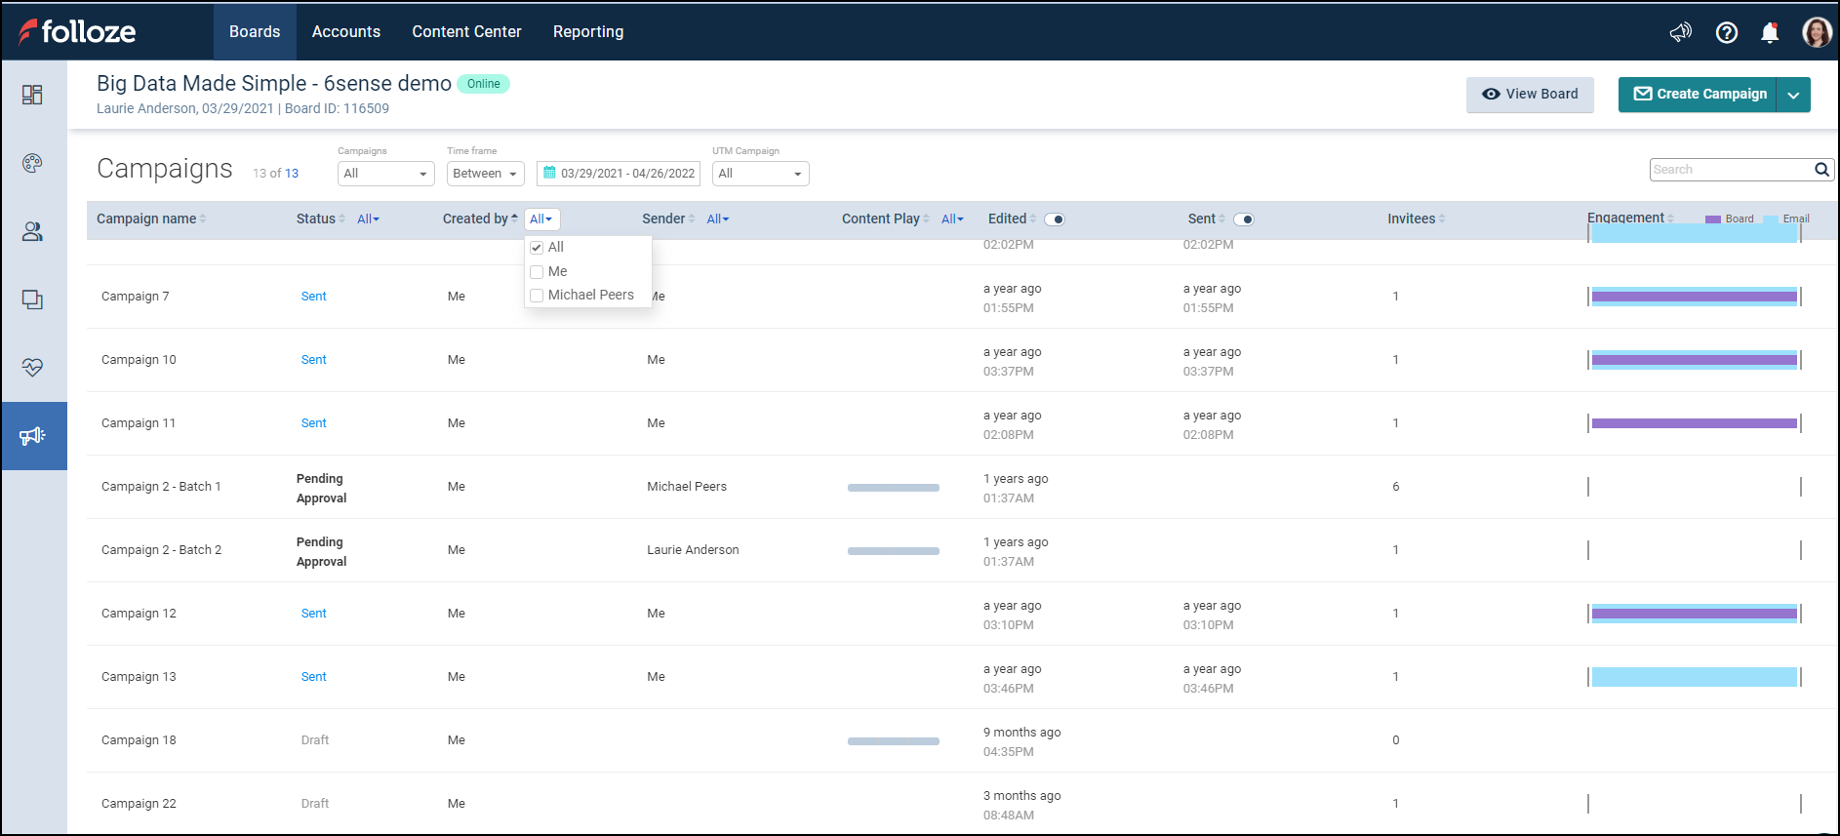Expand the Create Campaign arrow menu
Screen dimensions: 1840x836
click(x=1793, y=95)
